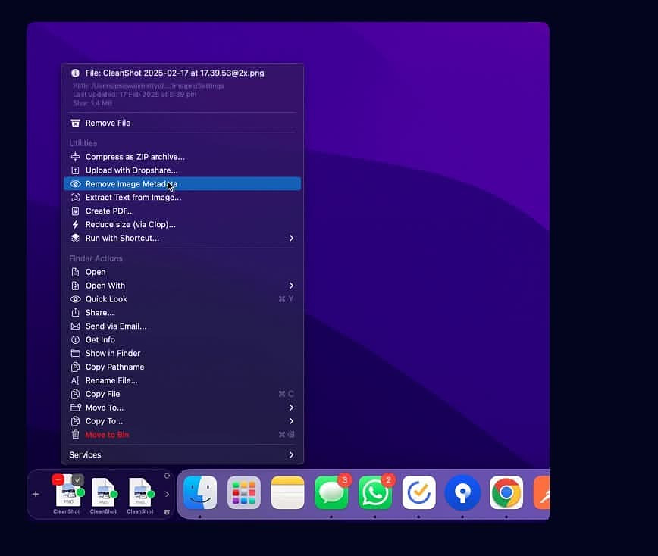The height and width of the screenshot is (556, 658).
Task: Click the Finder icon in the Dock
Action: 200,493
